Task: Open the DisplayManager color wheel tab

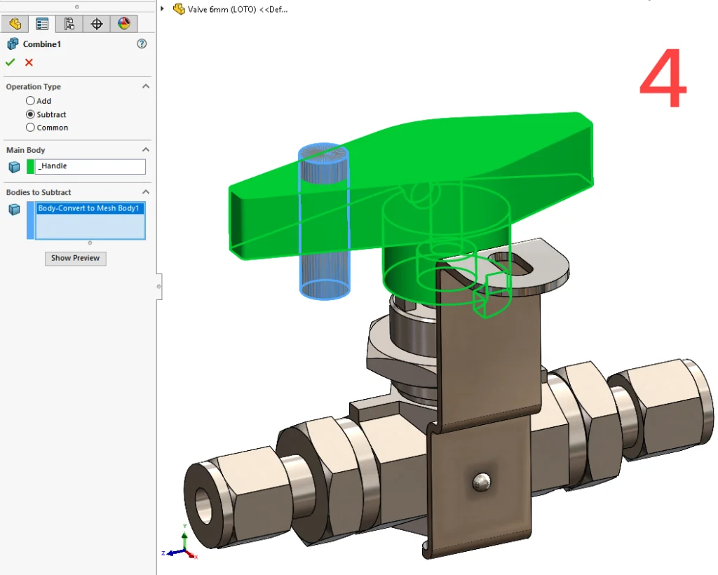Action: click(x=124, y=24)
